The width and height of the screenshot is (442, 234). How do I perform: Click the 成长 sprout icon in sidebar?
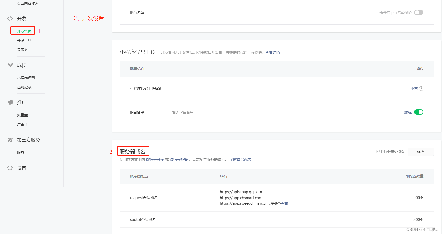point(10,65)
